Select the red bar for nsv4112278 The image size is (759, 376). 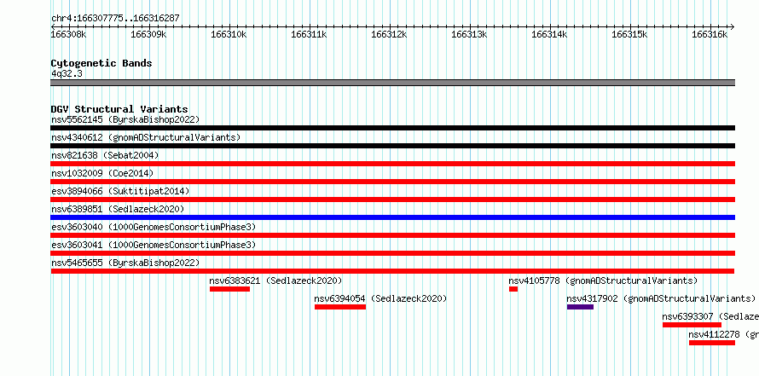tap(712, 343)
